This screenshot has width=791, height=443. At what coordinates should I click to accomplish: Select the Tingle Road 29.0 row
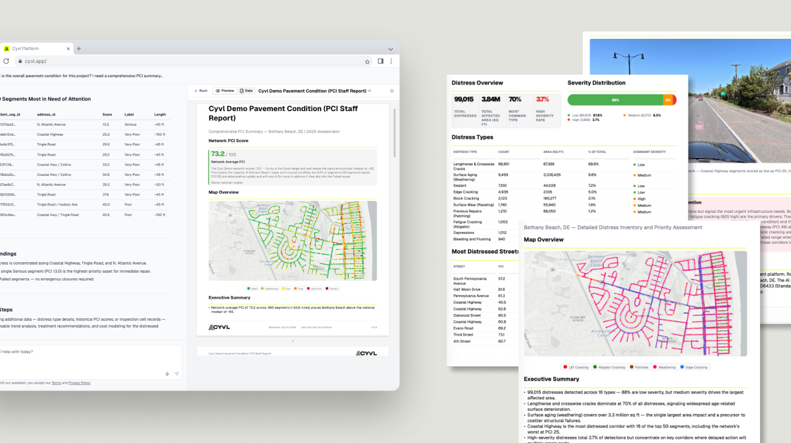coord(85,144)
